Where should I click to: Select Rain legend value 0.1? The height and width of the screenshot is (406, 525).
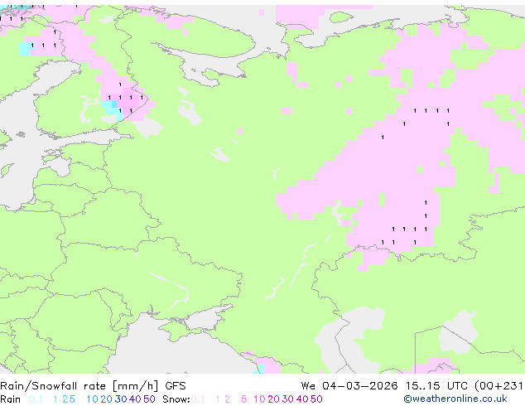36,399
